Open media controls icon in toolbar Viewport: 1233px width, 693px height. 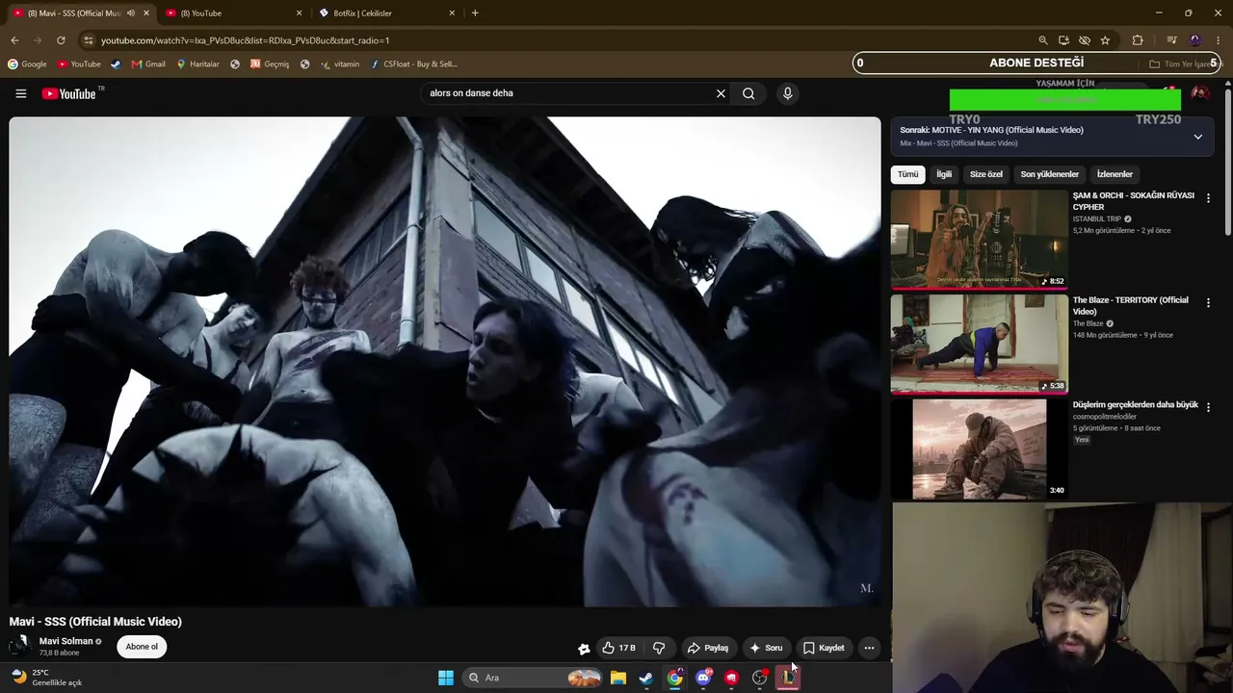point(1171,40)
